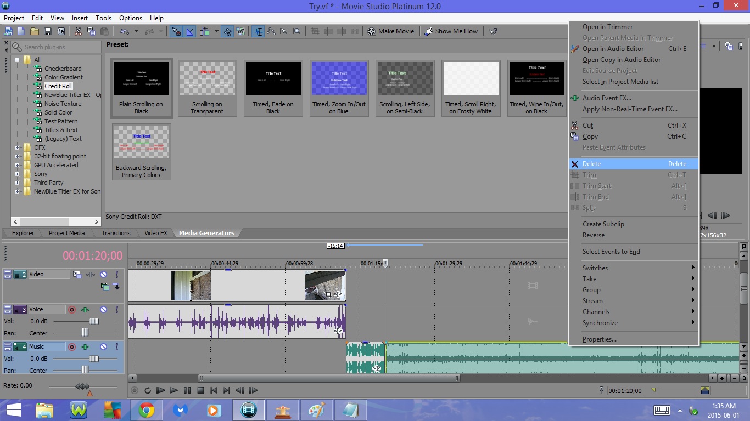Toggle Enable Snapping in toolbar
Viewport: 750px width, 421px height.
click(177, 31)
